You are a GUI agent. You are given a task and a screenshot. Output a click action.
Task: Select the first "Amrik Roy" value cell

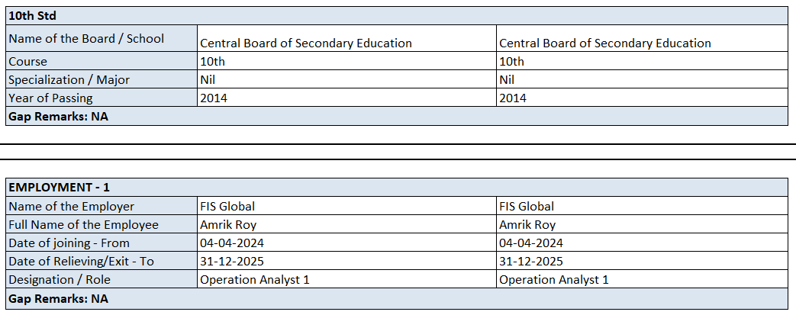pyautogui.click(x=228, y=225)
